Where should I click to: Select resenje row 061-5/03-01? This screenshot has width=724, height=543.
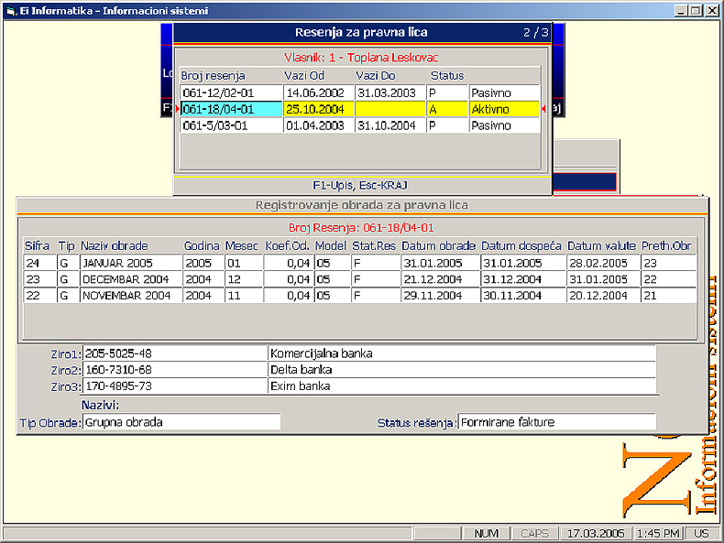(x=231, y=125)
